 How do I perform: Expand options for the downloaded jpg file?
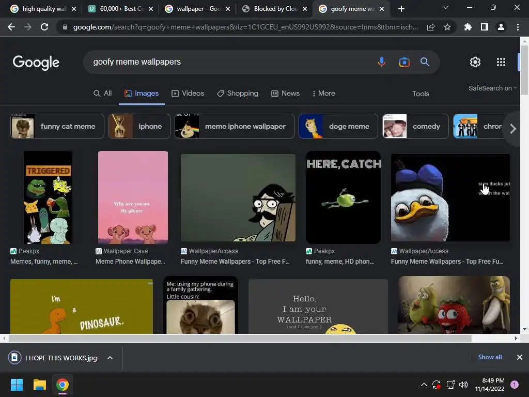click(x=110, y=358)
